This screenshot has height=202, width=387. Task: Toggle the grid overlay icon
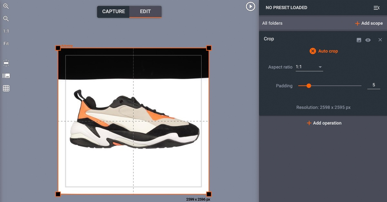[x=6, y=88]
